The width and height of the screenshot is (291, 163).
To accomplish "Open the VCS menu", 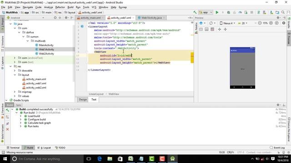I will coord(94,7).
